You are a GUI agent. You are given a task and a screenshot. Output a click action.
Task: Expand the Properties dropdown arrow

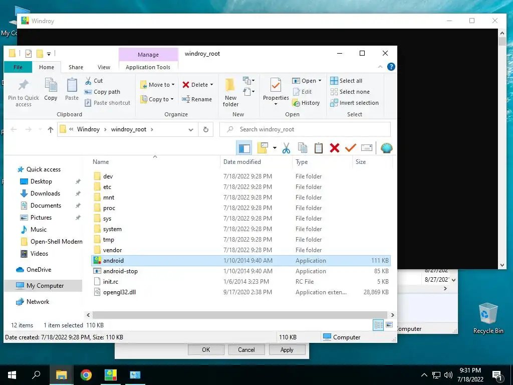pos(276,104)
